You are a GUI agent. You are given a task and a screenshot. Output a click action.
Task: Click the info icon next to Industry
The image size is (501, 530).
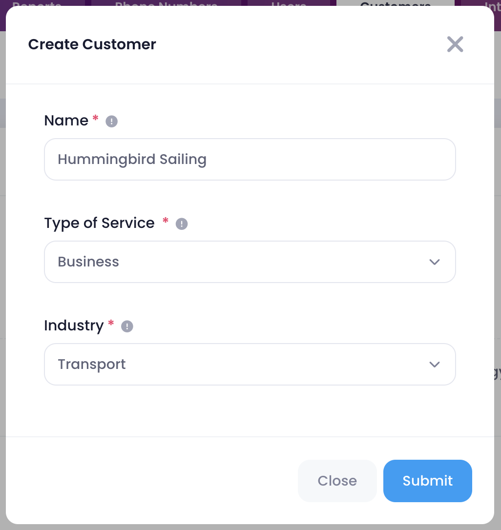coord(127,326)
